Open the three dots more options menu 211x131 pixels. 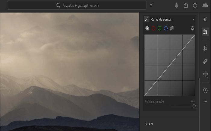coord(205,102)
